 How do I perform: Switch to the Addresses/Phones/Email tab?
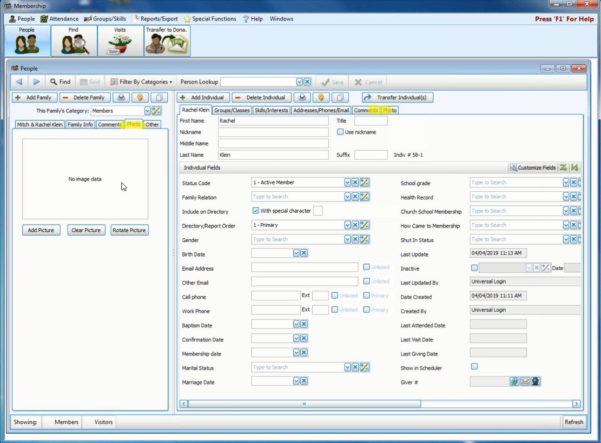pyautogui.click(x=321, y=110)
